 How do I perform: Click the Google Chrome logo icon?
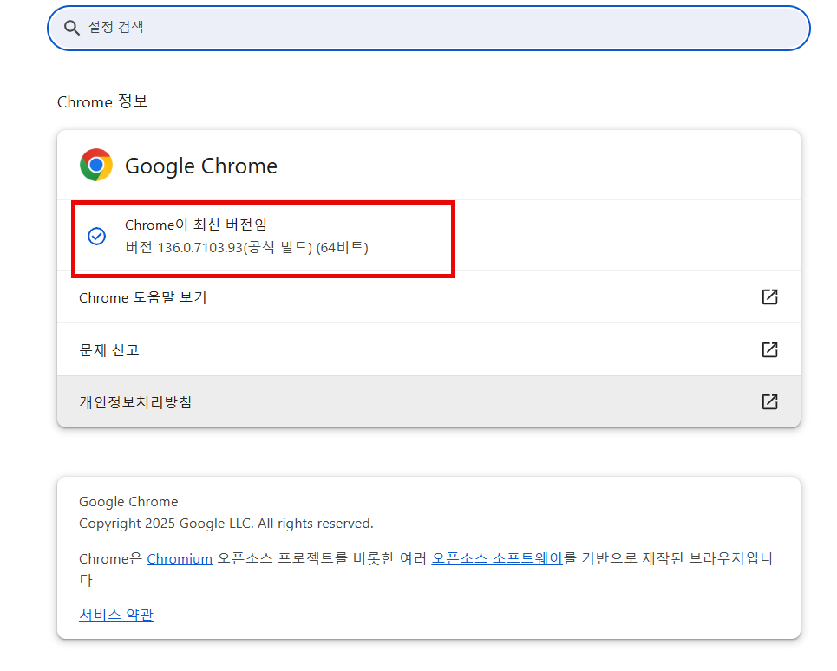(96, 166)
